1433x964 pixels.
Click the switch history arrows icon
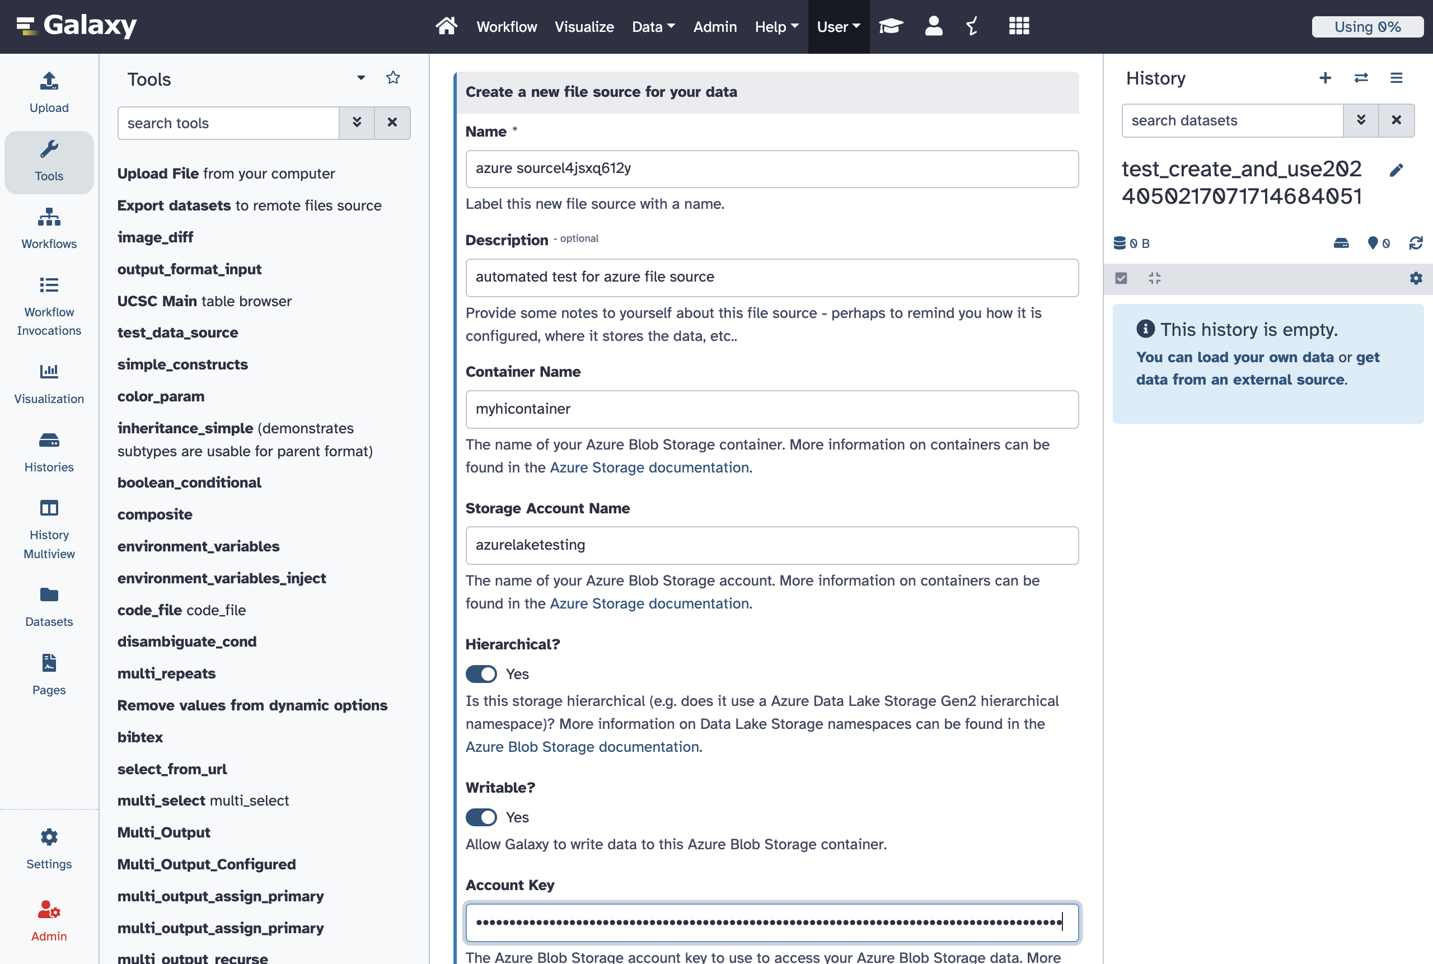point(1360,78)
